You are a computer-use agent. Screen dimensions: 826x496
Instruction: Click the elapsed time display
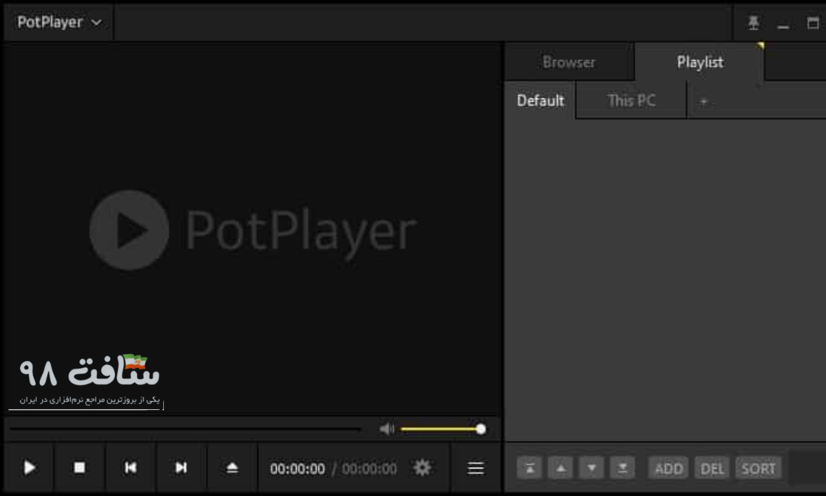(298, 468)
